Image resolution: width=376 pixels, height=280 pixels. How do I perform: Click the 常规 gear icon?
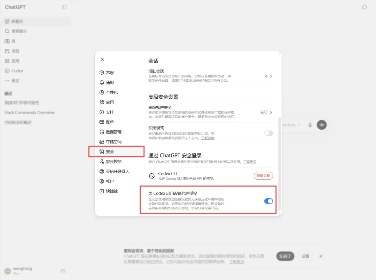[x=102, y=73]
